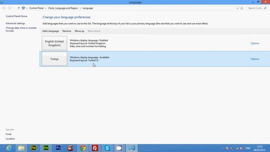Launch Adobe Fireworks from the taskbar

tap(34, 148)
